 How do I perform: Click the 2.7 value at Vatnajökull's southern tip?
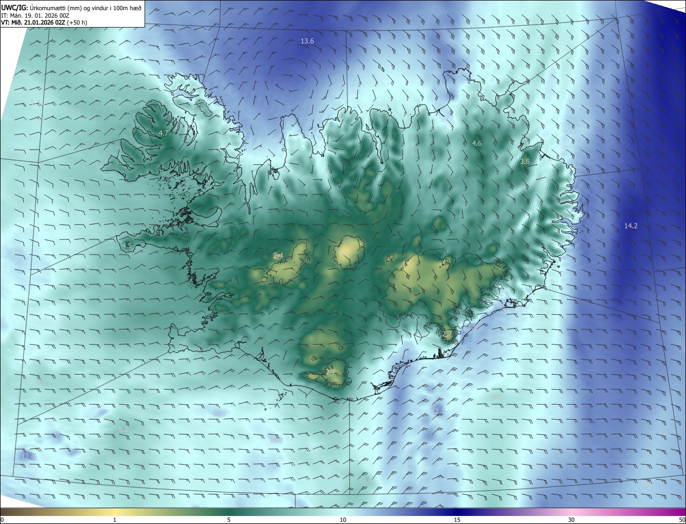[x=448, y=334]
